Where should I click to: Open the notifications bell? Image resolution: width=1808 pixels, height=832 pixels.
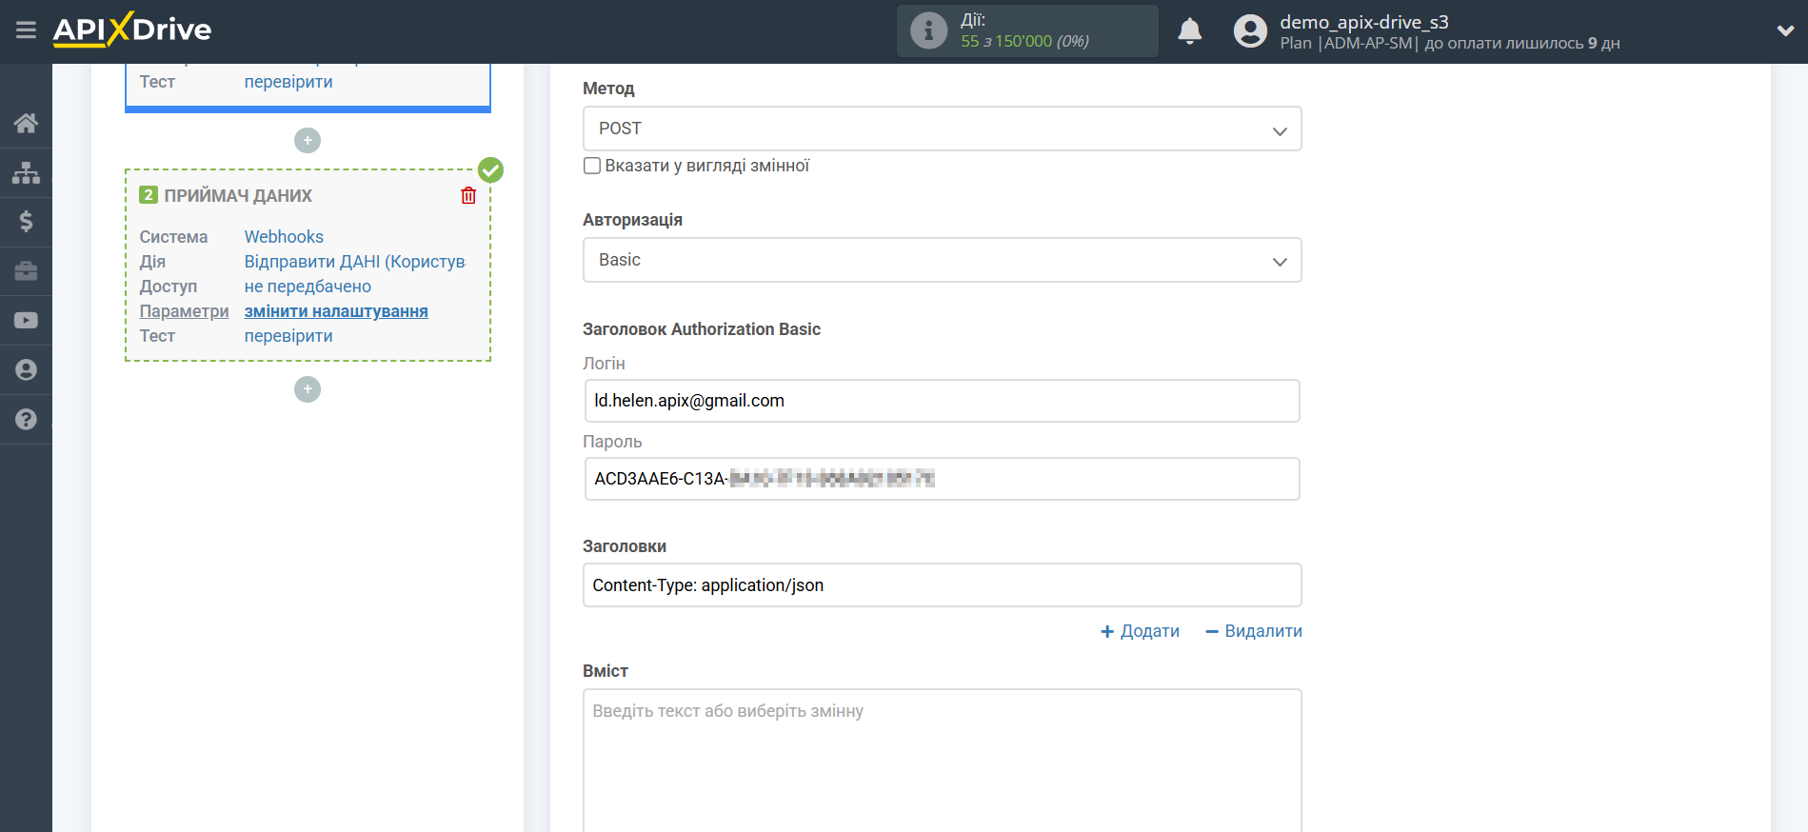point(1189,31)
